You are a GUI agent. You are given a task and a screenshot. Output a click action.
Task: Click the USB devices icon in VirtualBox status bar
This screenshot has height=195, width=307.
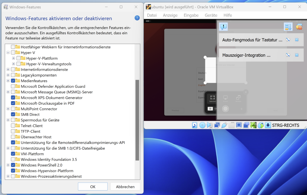(224, 125)
